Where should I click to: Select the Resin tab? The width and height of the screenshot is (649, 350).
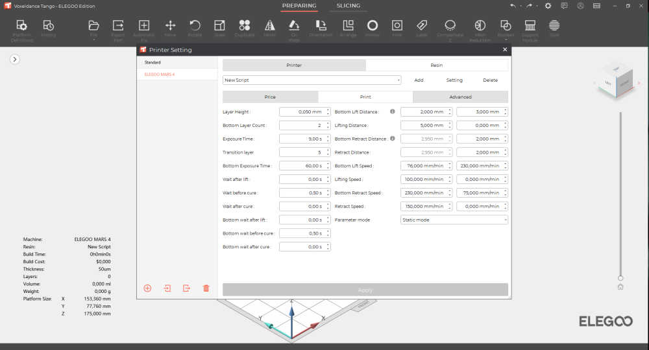437,65
